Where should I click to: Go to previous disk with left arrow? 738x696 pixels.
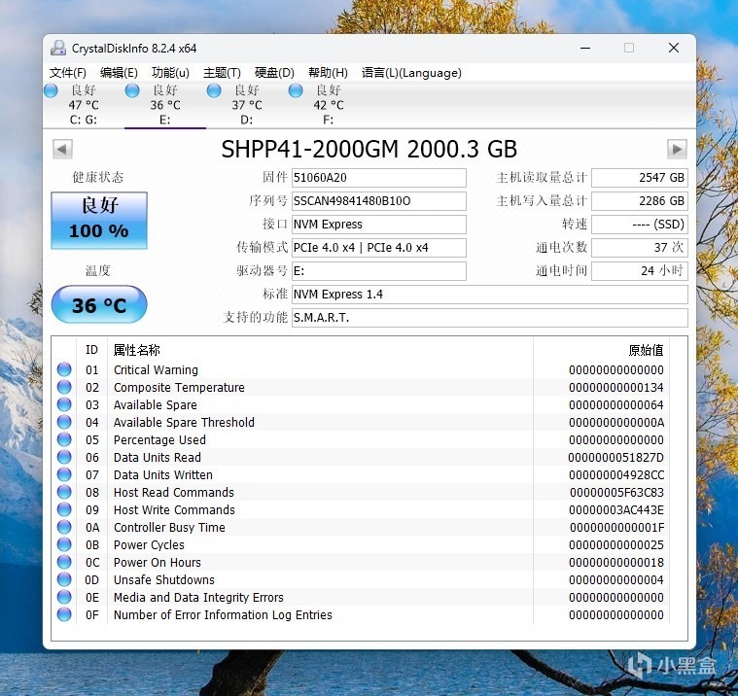click(62, 149)
